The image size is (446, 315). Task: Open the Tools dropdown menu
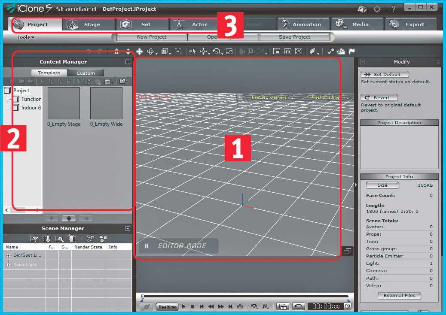(x=26, y=37)
